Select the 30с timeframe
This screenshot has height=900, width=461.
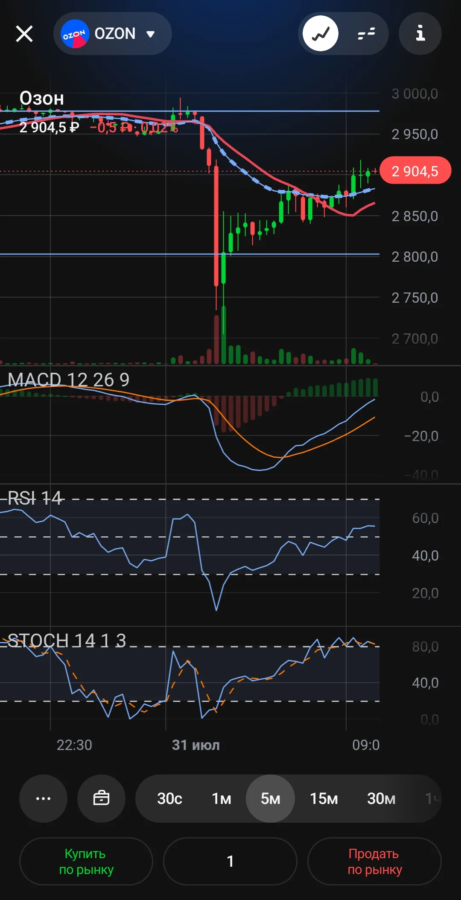point(169,798)
